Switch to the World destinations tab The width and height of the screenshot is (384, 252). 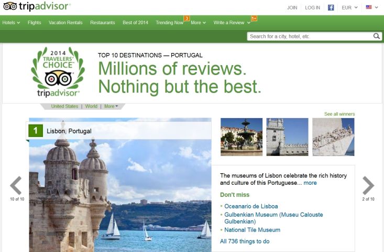click(x=91, y=106)
